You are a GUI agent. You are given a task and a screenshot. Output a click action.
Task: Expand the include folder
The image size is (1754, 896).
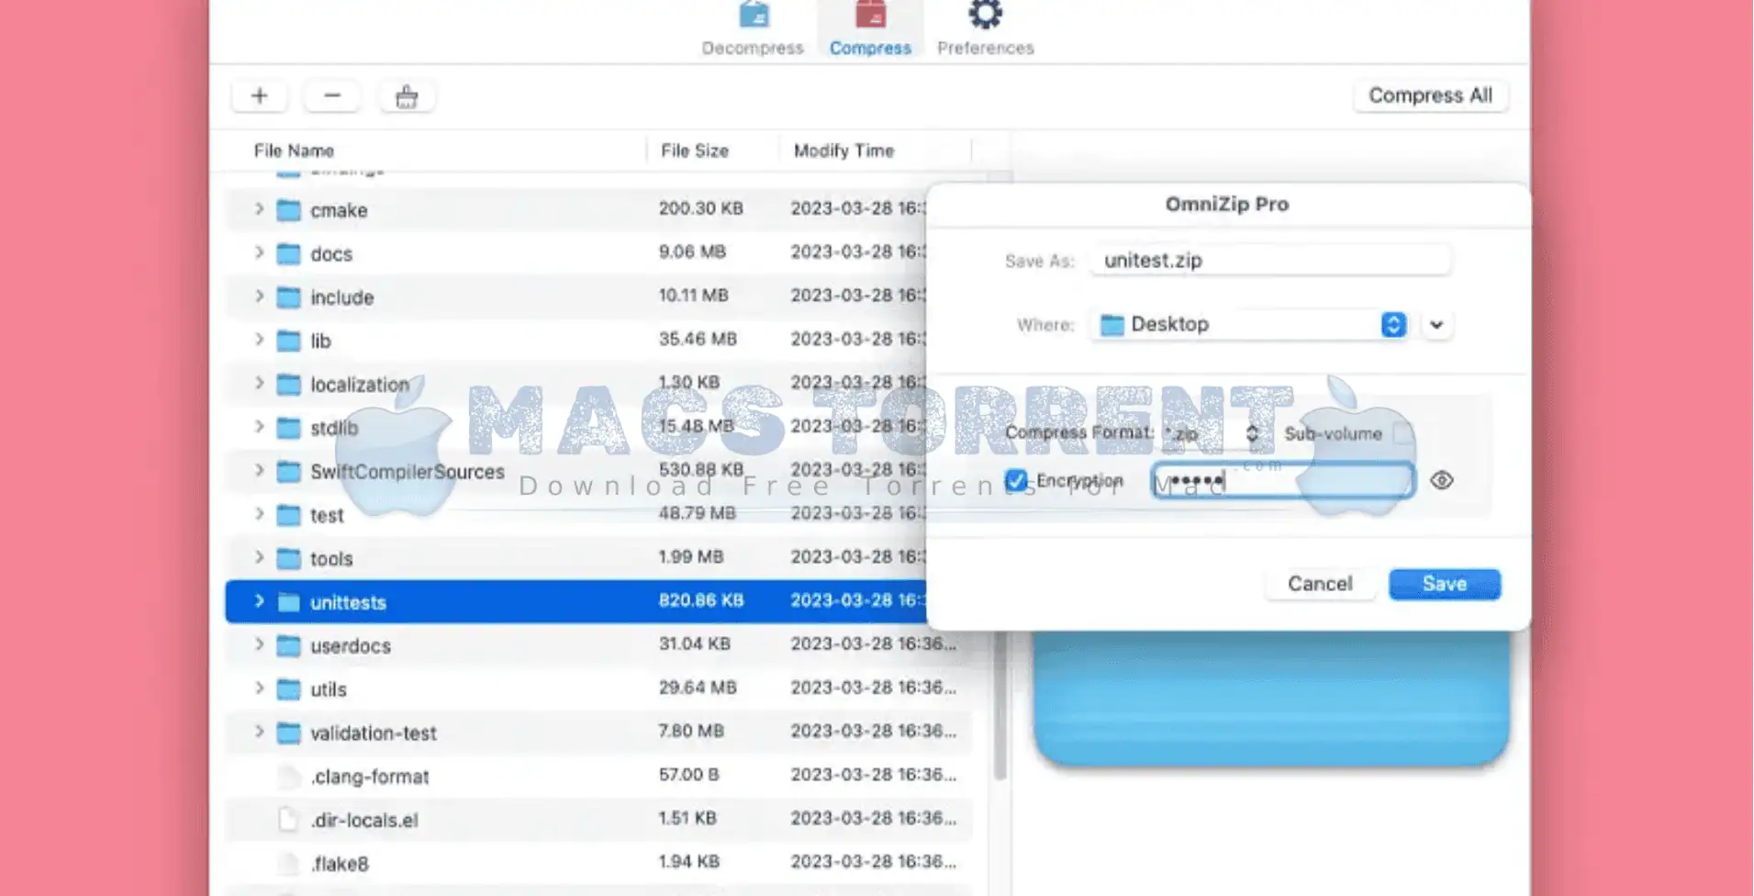(x=259, y=297)
